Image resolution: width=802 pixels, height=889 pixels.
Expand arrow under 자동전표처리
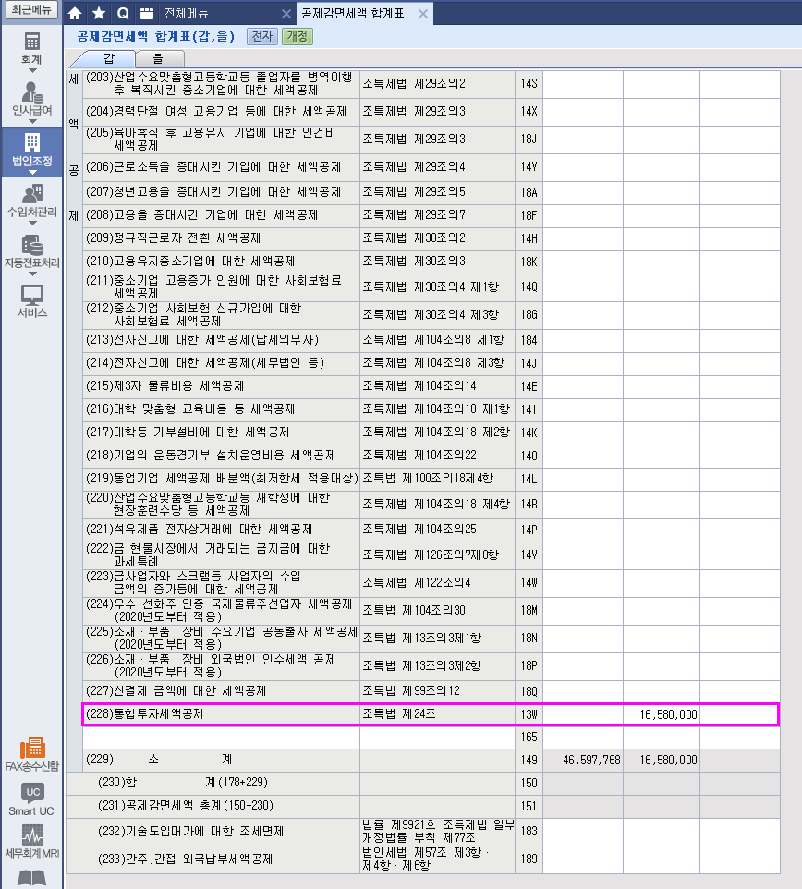pyautogui.click(x=31, y=274)
